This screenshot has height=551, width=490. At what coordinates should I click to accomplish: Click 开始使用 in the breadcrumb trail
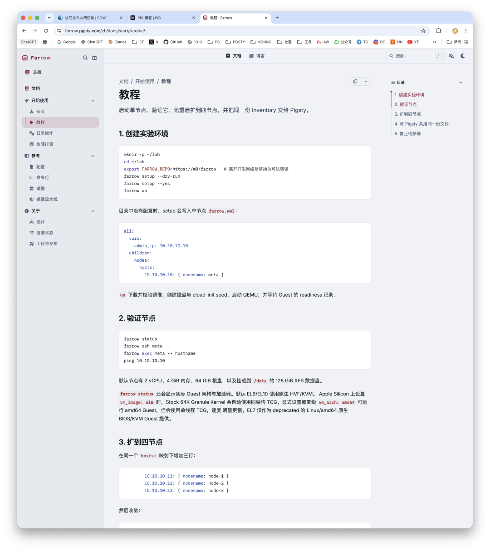click(x=145, y=82)
